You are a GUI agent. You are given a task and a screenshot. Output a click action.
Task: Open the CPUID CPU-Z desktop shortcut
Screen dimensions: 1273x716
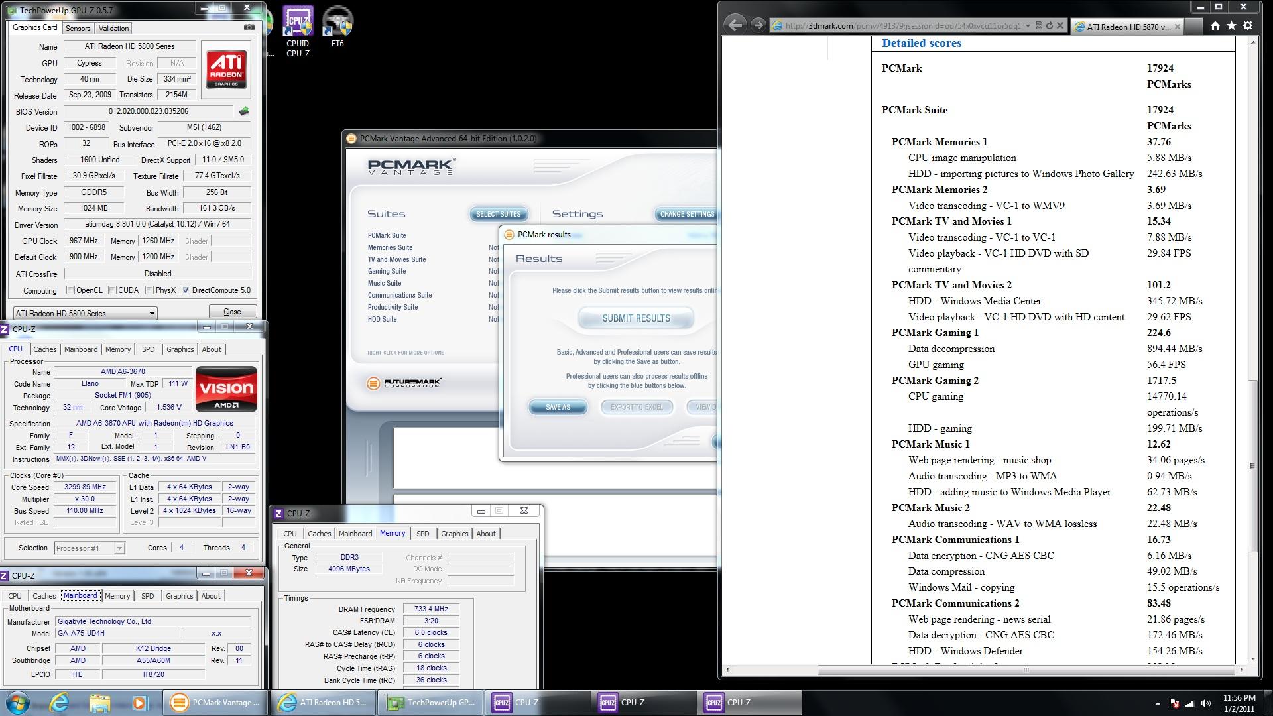point(298,32)
